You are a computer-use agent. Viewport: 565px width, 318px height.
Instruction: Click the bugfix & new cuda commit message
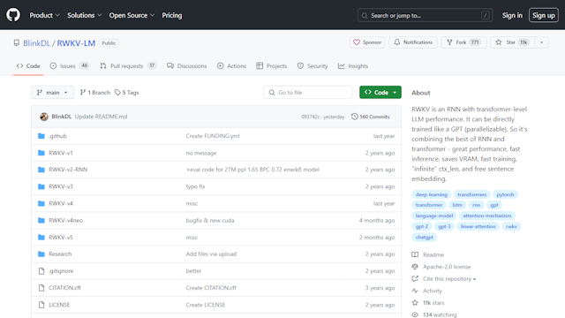[210, 220]
